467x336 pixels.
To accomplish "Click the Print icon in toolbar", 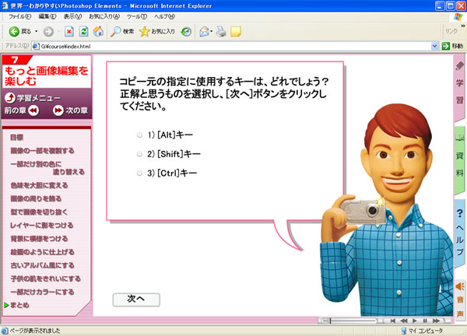I will point(221,32).
